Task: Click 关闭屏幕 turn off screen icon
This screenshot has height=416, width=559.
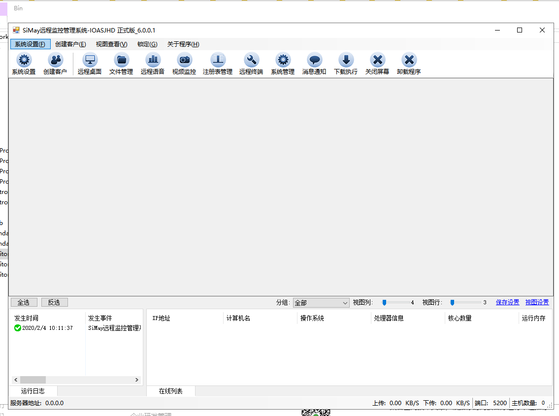Action: point(377,64)
